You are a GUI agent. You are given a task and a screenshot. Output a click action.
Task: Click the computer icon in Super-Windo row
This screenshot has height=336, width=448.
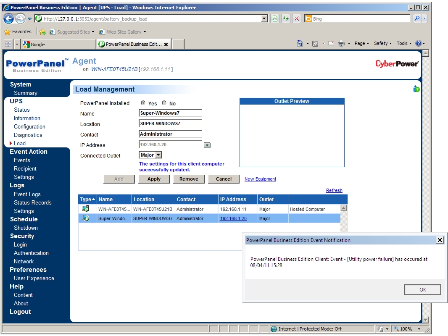(85, 218)
